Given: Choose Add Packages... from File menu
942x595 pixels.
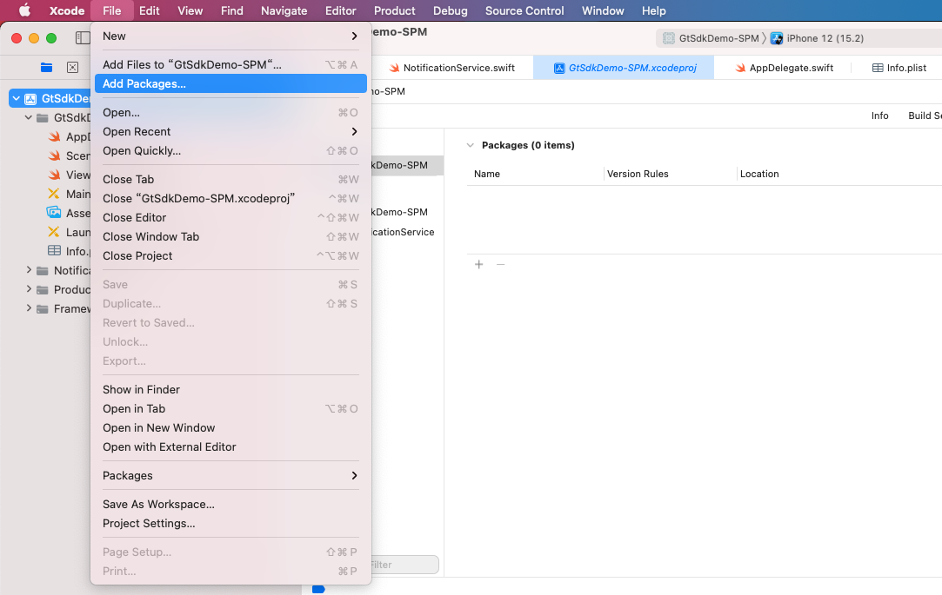Looking at the screenshot, I should point(230,84).
